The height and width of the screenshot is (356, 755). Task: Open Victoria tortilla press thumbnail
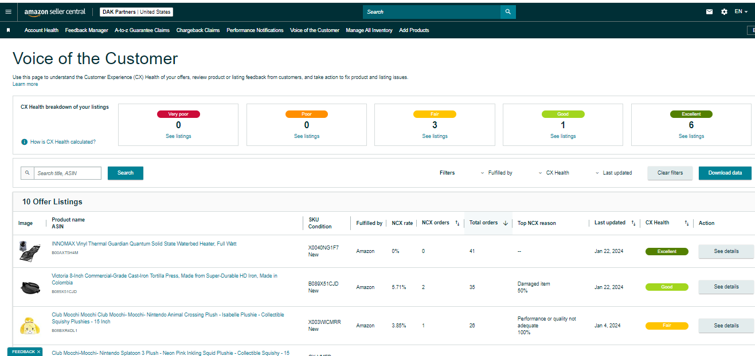coord(29,287)
